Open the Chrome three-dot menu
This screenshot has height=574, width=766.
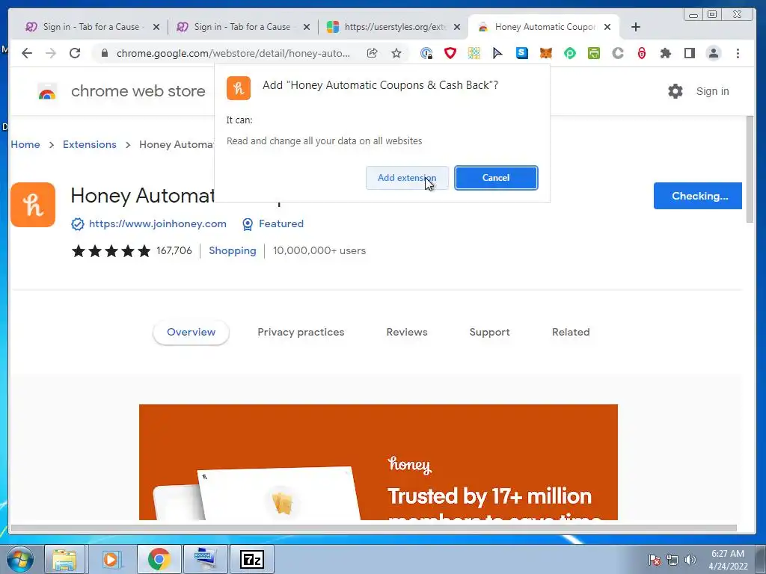pos(738,53)
